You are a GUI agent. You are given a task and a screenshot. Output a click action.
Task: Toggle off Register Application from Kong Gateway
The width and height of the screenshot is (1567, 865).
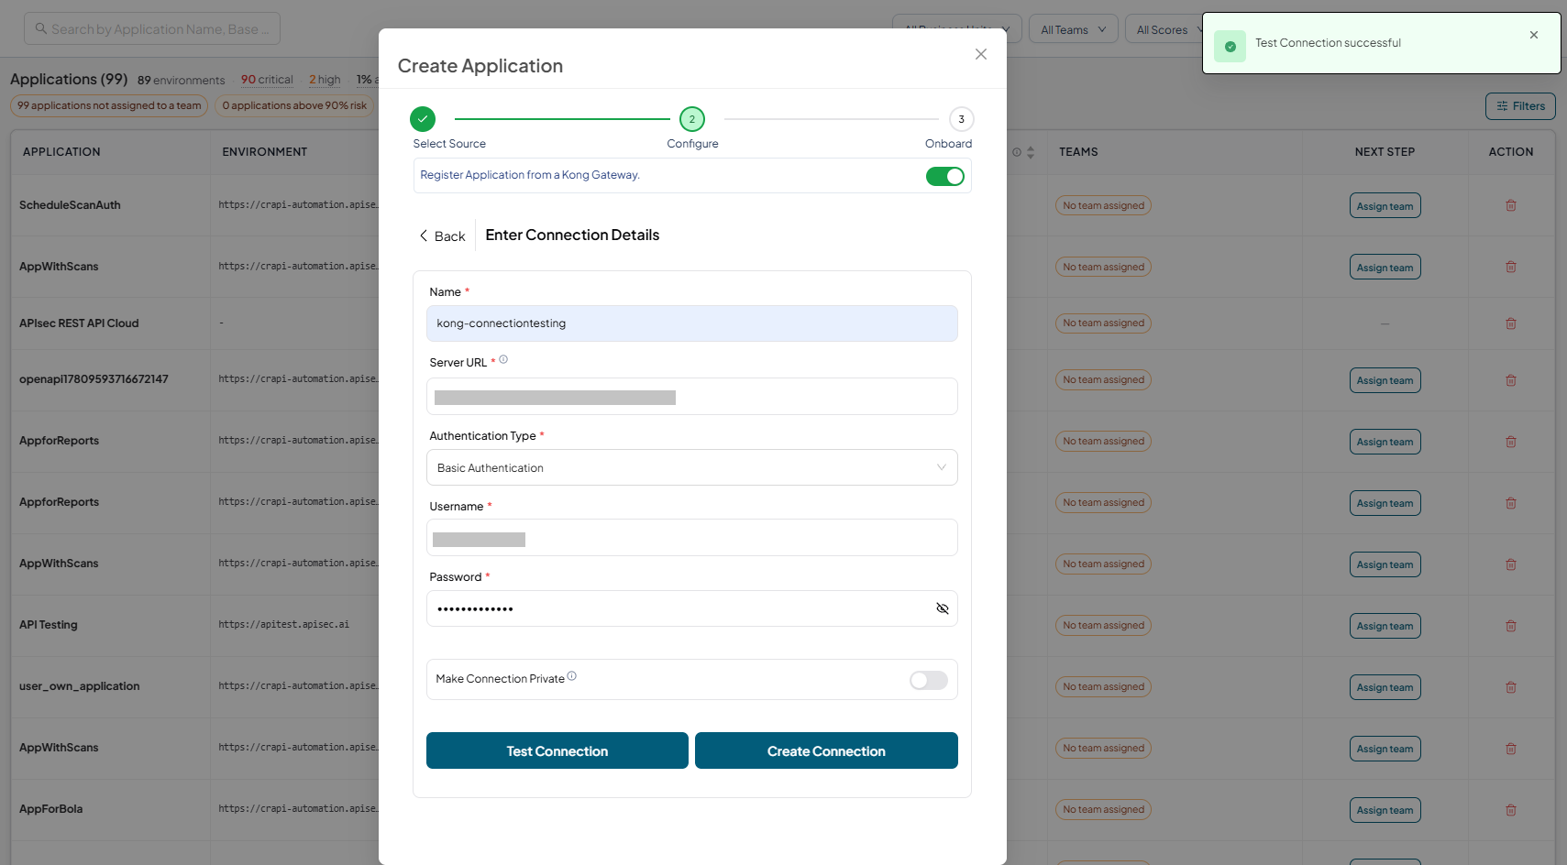[x=945, y=176]
